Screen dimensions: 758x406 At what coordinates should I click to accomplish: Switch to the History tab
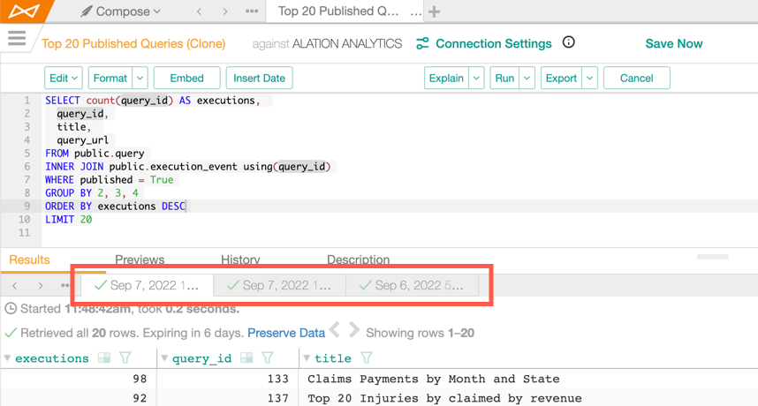click(240, 259)
